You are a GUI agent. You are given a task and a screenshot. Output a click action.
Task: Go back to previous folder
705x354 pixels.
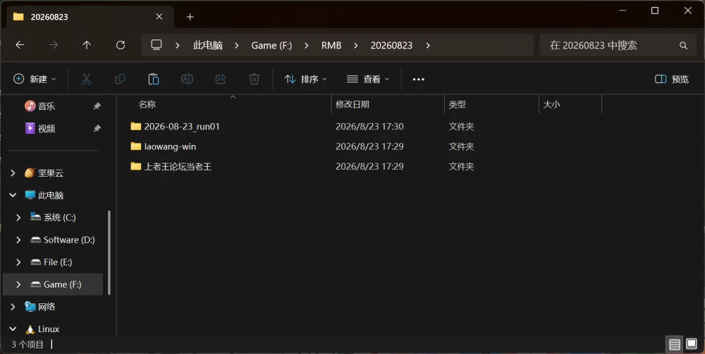[x=20, y=45]
